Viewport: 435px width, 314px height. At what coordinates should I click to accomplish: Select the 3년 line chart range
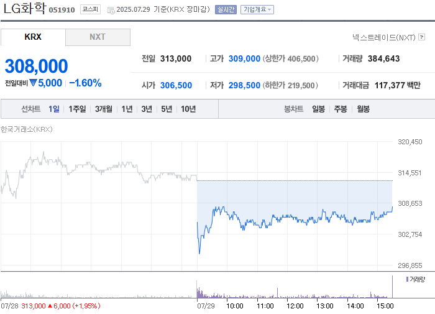coord(147,109)
